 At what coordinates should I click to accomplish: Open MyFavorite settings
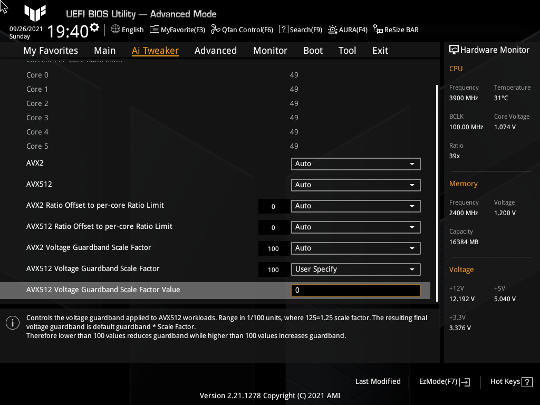tap(177, 30)
